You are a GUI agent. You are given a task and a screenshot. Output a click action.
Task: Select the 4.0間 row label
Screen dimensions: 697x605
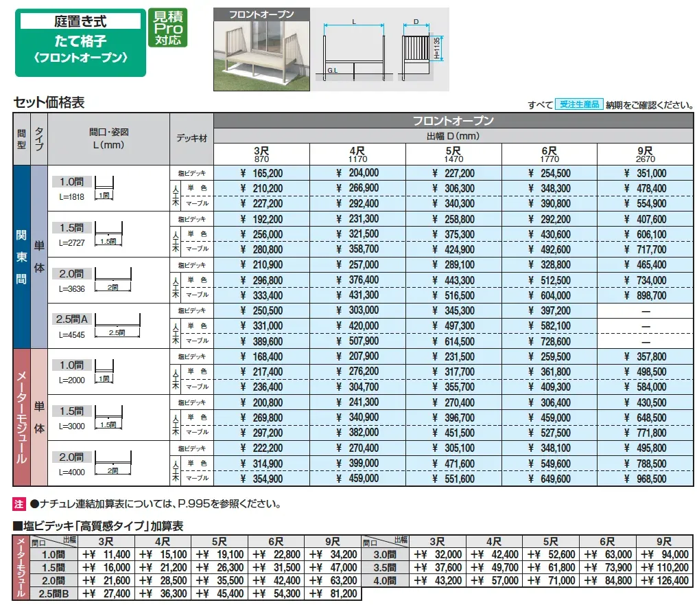click(x=385, y=580)
